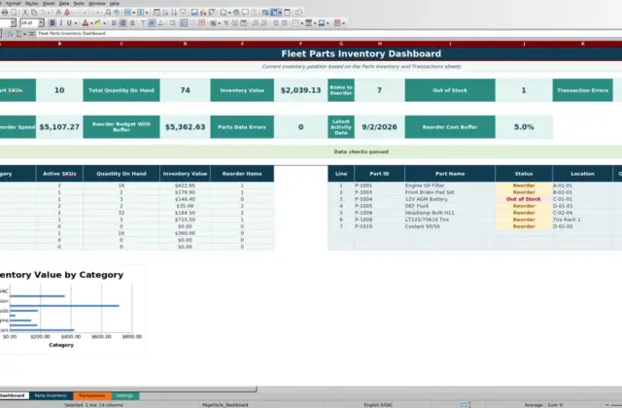Open the conditional formatting dropdown arrow

click(343, 23)
